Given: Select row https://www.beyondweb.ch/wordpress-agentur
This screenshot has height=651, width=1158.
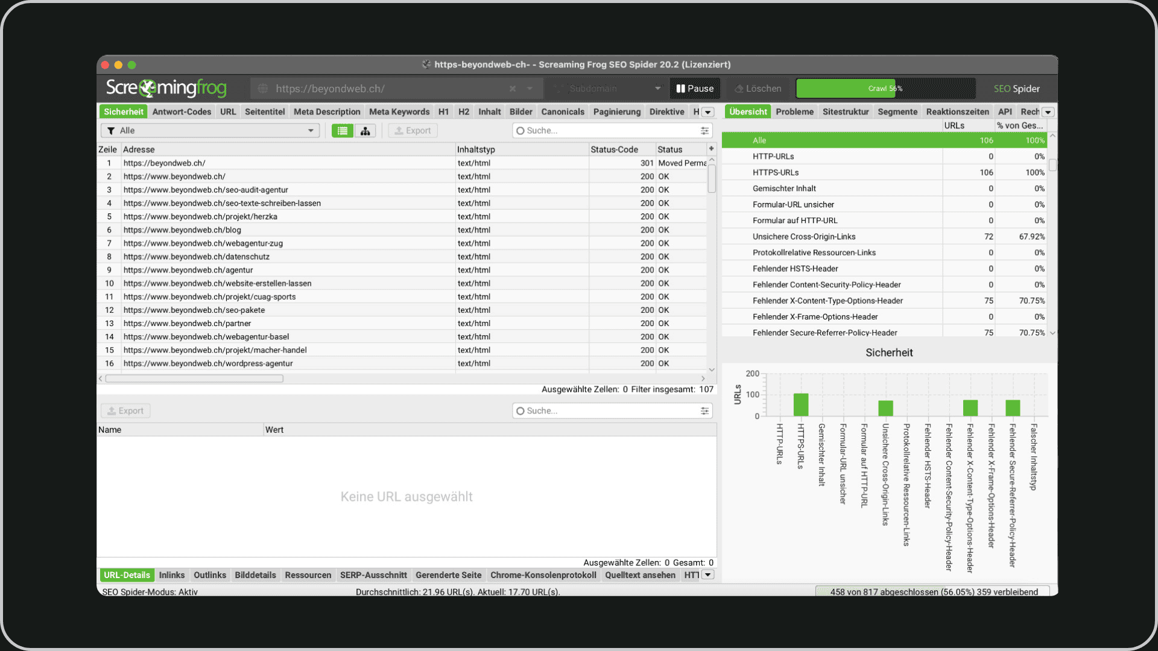Looking at the screenshot, I should 402,363.
